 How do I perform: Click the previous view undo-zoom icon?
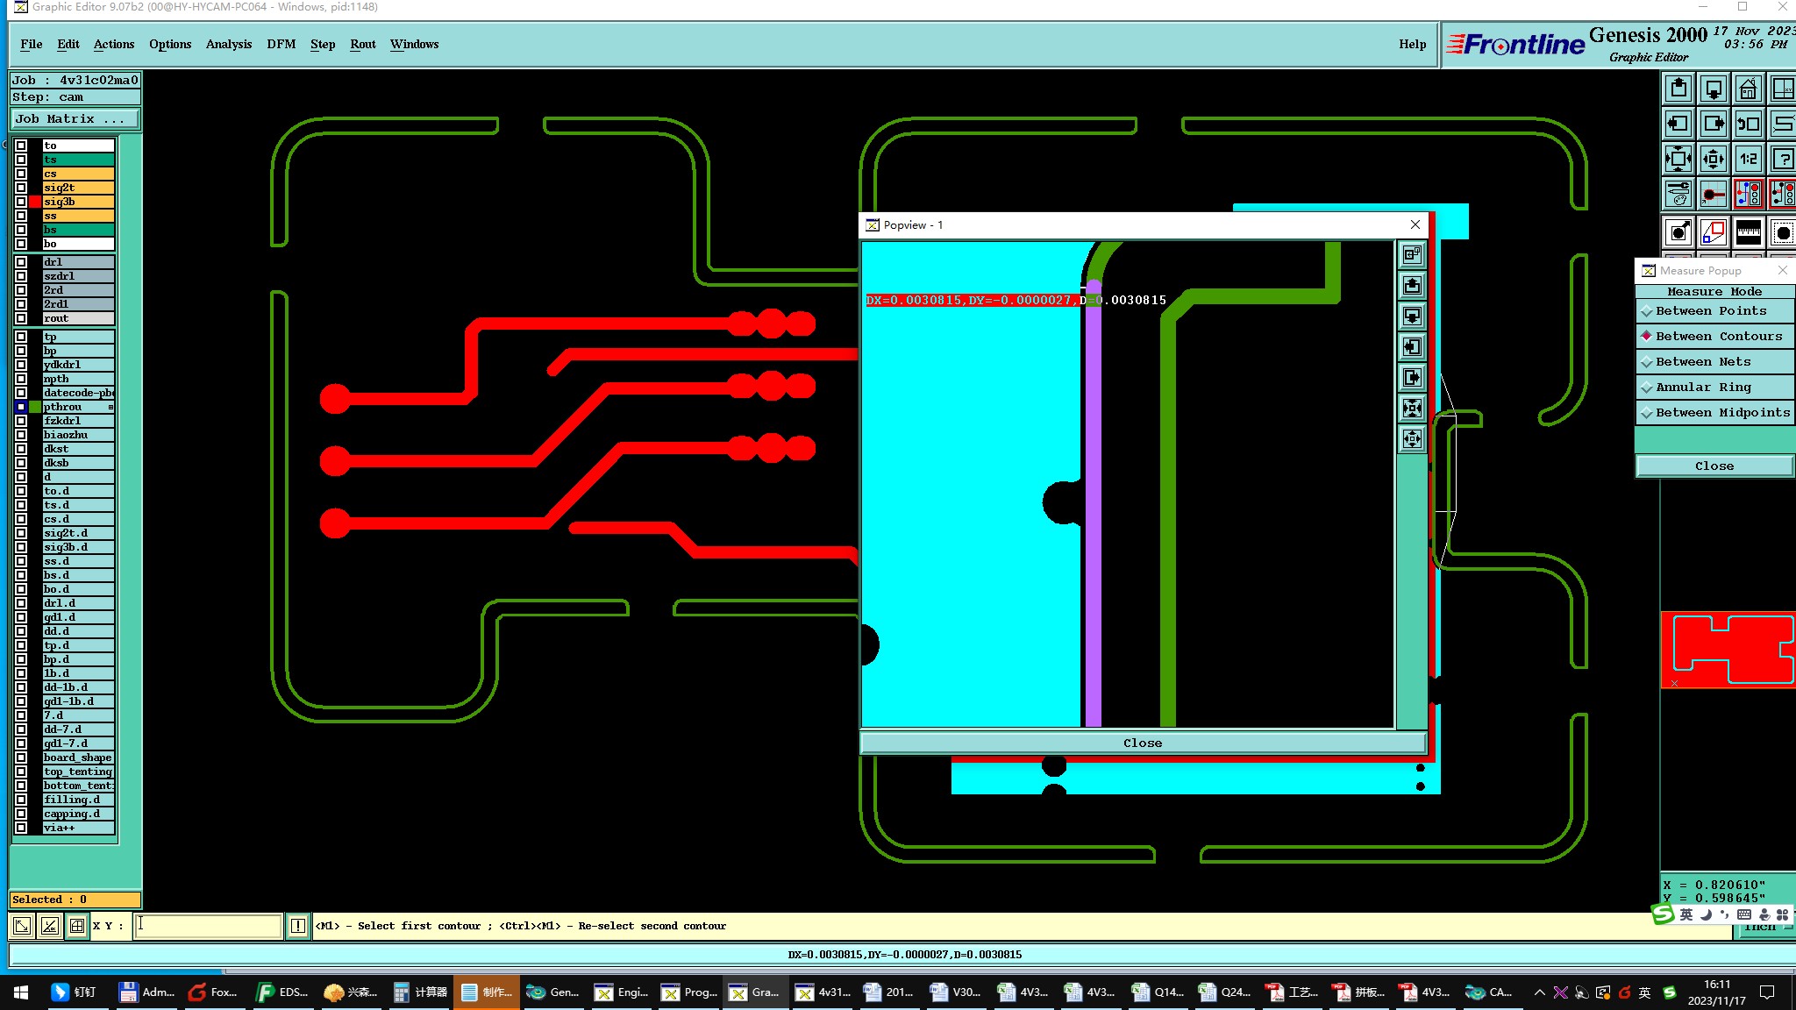(x=1748, y=124)
